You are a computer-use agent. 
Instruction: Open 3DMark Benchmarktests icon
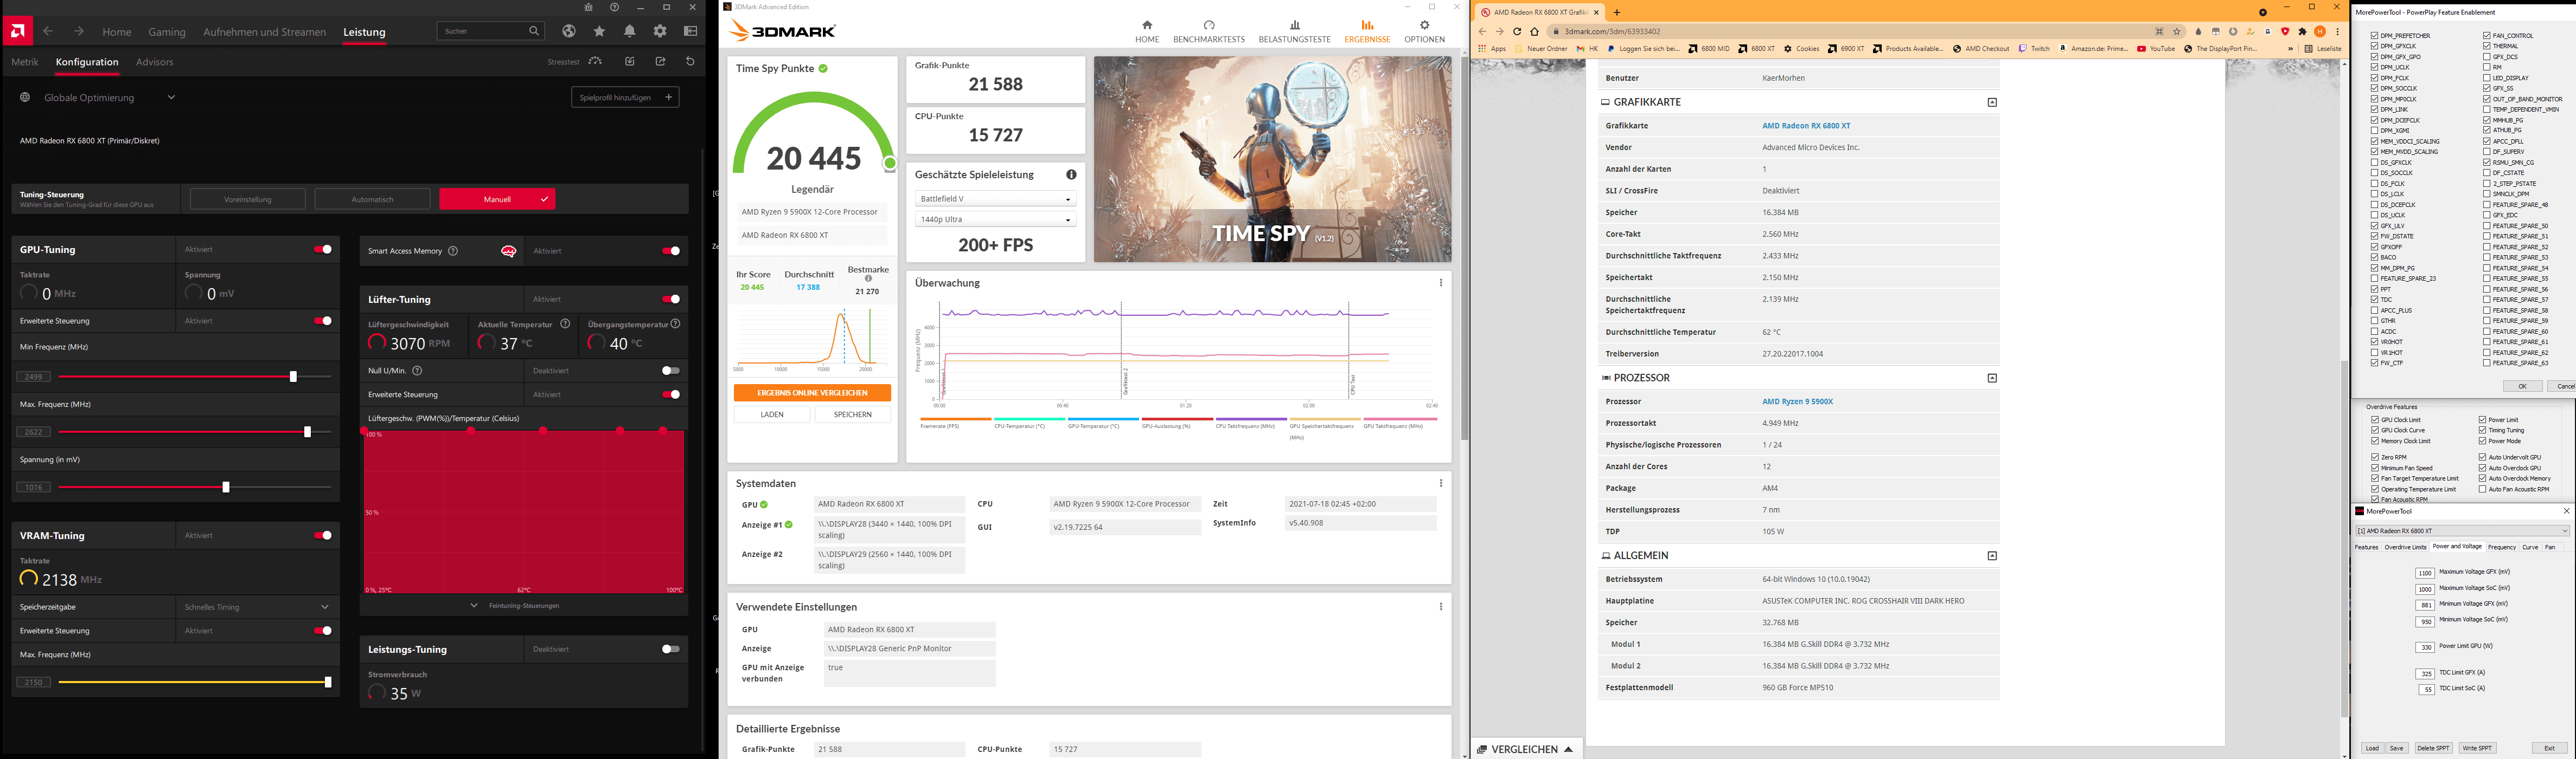[1209, 25]
